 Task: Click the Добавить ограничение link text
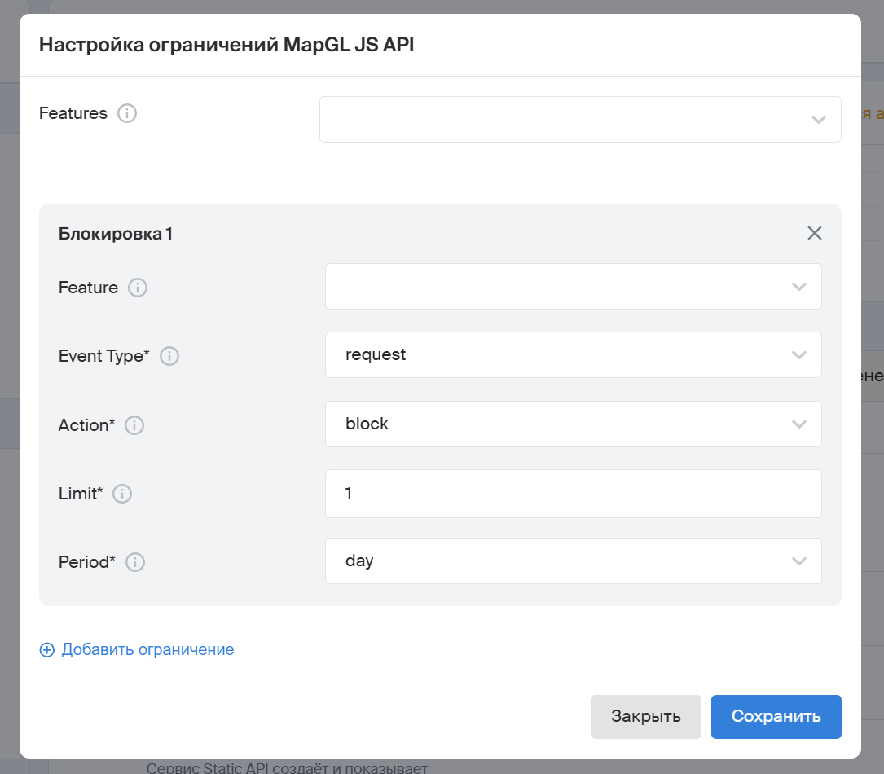click(x=147, y=650)
